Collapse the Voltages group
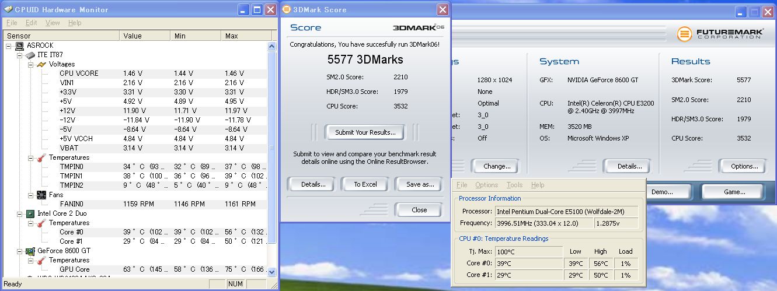 coord(31,64)
